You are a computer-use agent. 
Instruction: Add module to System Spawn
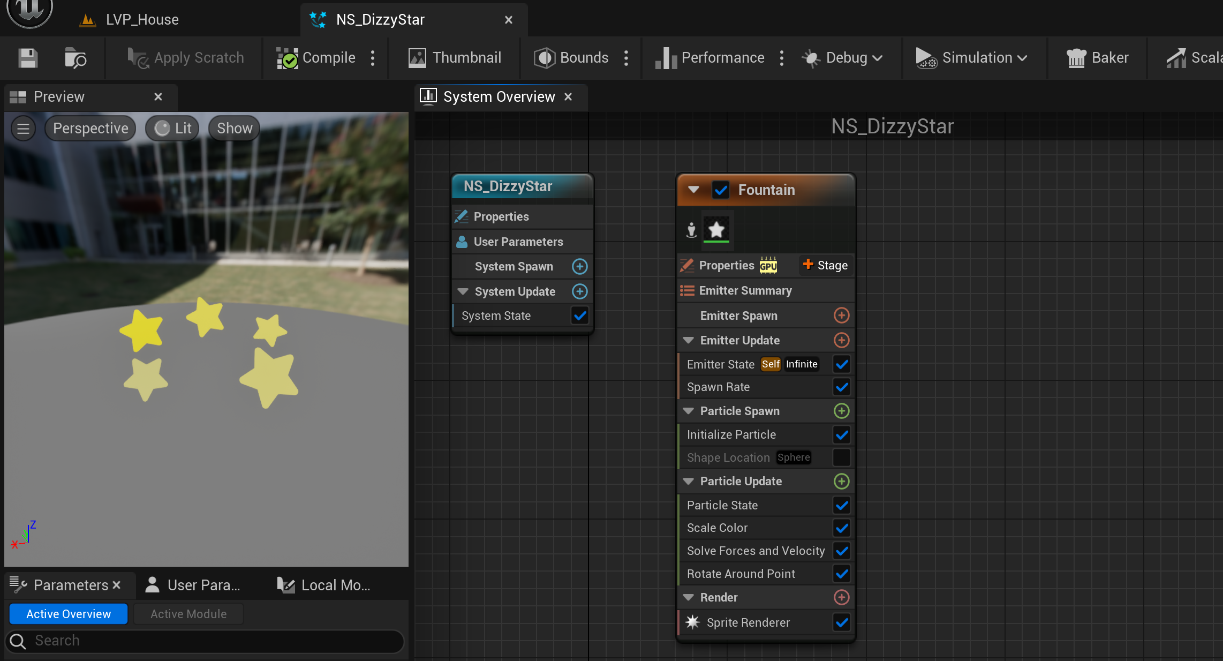tap(580, 266)
